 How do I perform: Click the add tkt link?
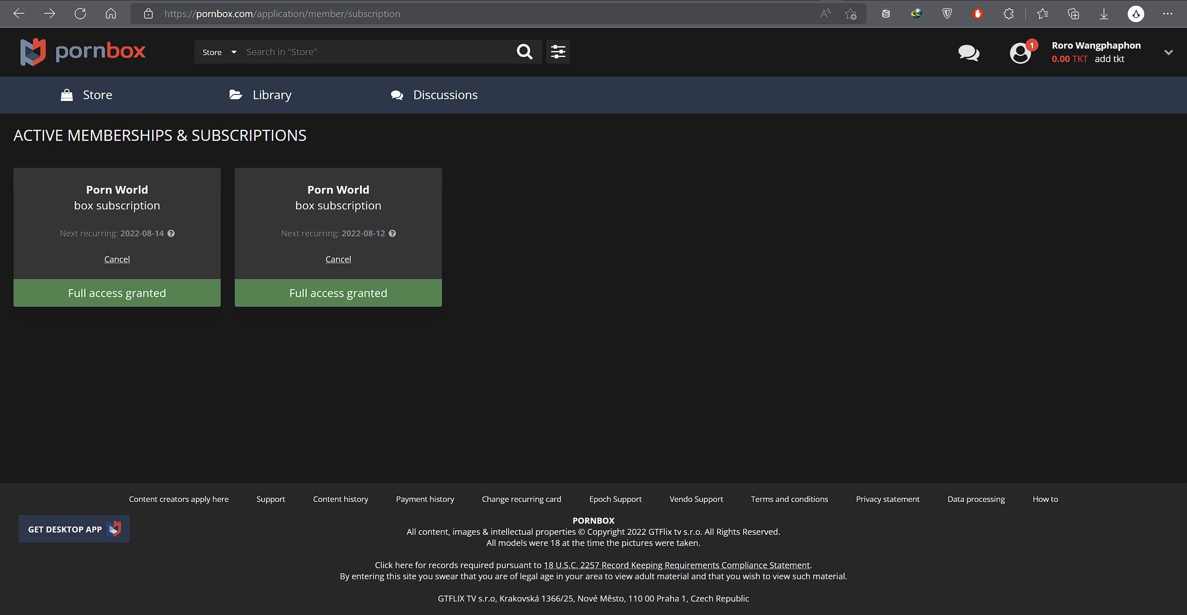[x=1109, y=59]
